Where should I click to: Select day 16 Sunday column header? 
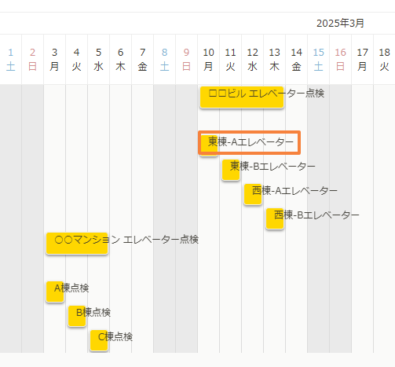340,59
